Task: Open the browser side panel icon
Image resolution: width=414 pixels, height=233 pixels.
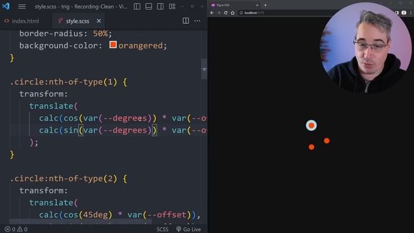Action: pyautogui.click(x=397, y=13)
